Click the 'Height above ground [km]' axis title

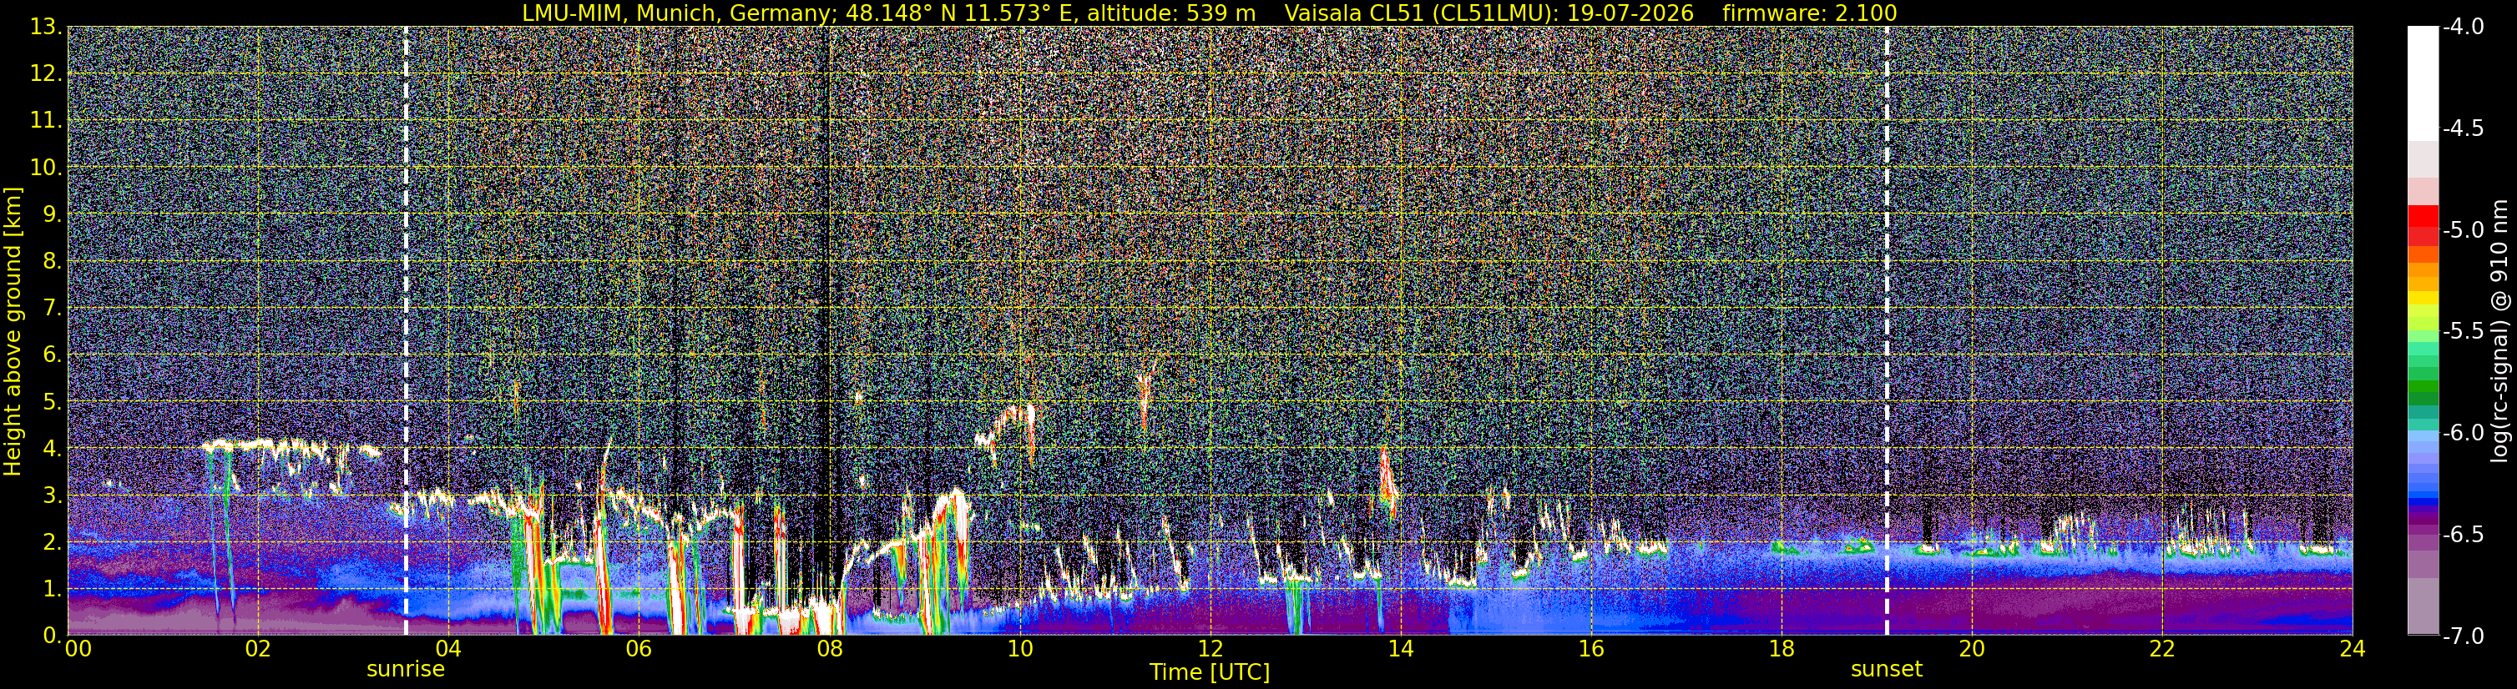pyautogui.click(x=13, y=331)
